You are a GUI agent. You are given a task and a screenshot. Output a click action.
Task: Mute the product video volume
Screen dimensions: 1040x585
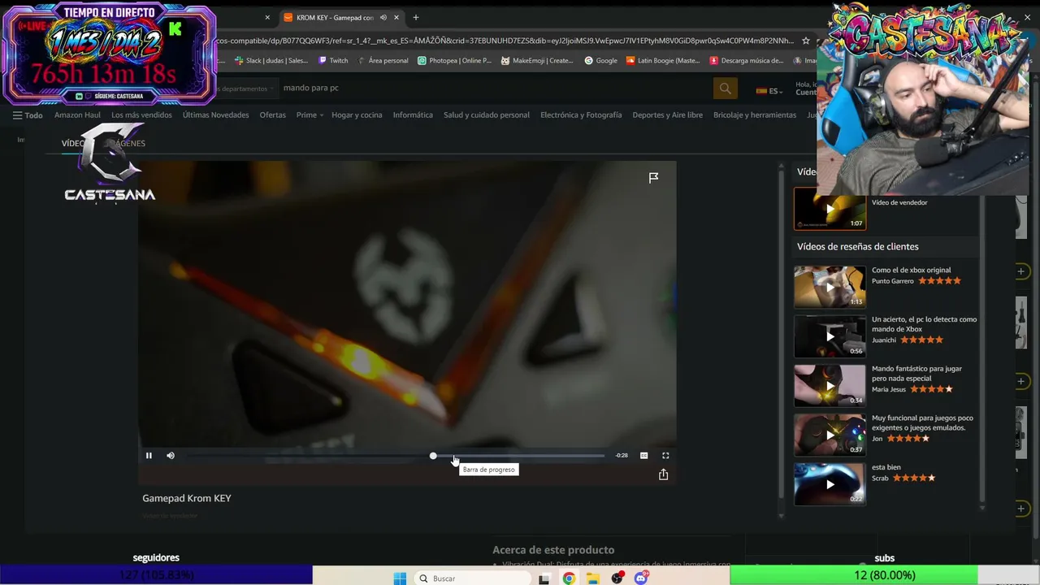tap(171, 456)
